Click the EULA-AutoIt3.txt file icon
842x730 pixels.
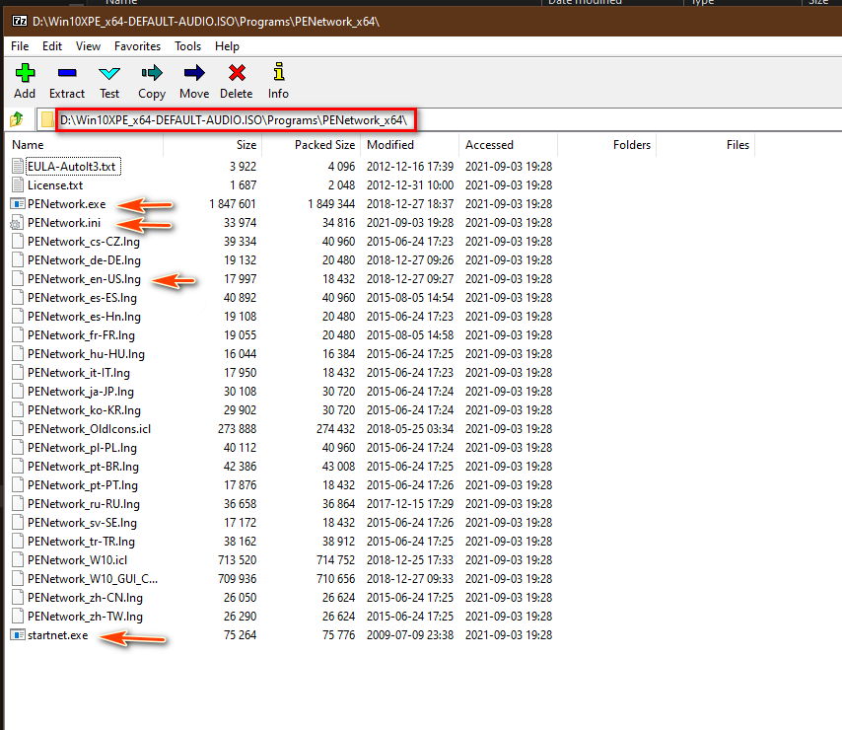18,167
